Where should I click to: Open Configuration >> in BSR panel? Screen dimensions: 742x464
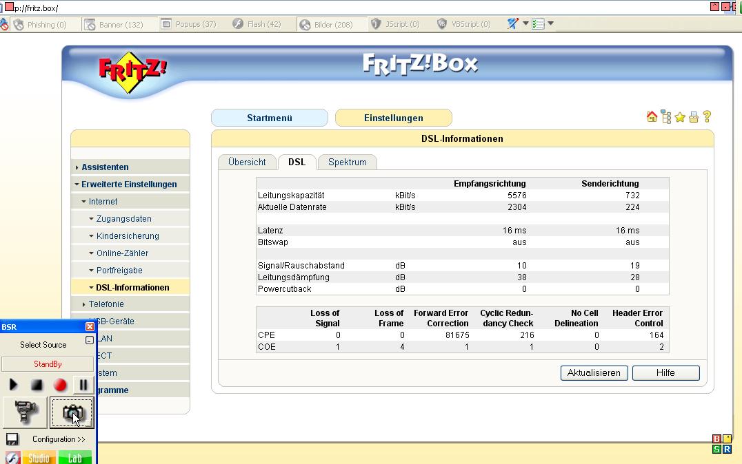pyautogui.click(x=59, y=439)
